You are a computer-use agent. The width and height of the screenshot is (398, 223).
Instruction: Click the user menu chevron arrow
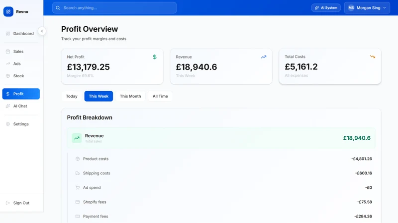(x=385, y=8)
